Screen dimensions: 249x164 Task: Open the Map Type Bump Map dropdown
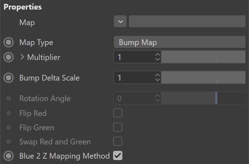click(180, 42)
